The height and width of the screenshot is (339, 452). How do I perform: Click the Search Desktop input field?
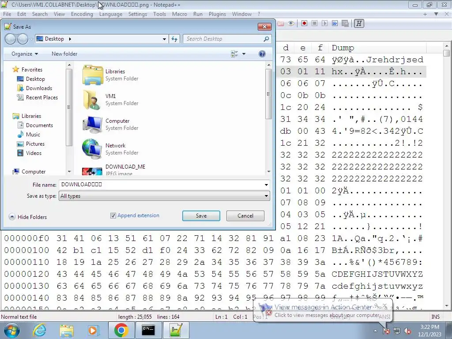click(224, 39)
